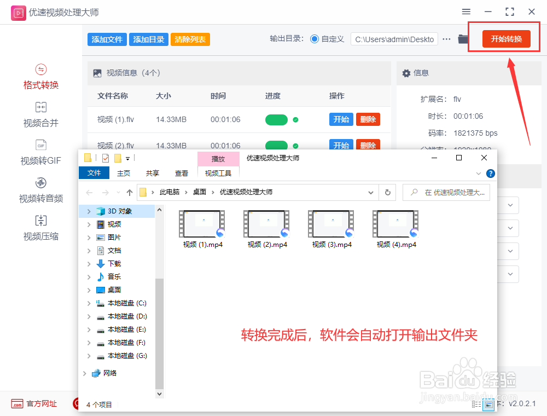This screenshot has width=547, height=416.
Task: Open the 视频转音频 sidebar tool
Action: pyautogui.click(x=41, y=190)
